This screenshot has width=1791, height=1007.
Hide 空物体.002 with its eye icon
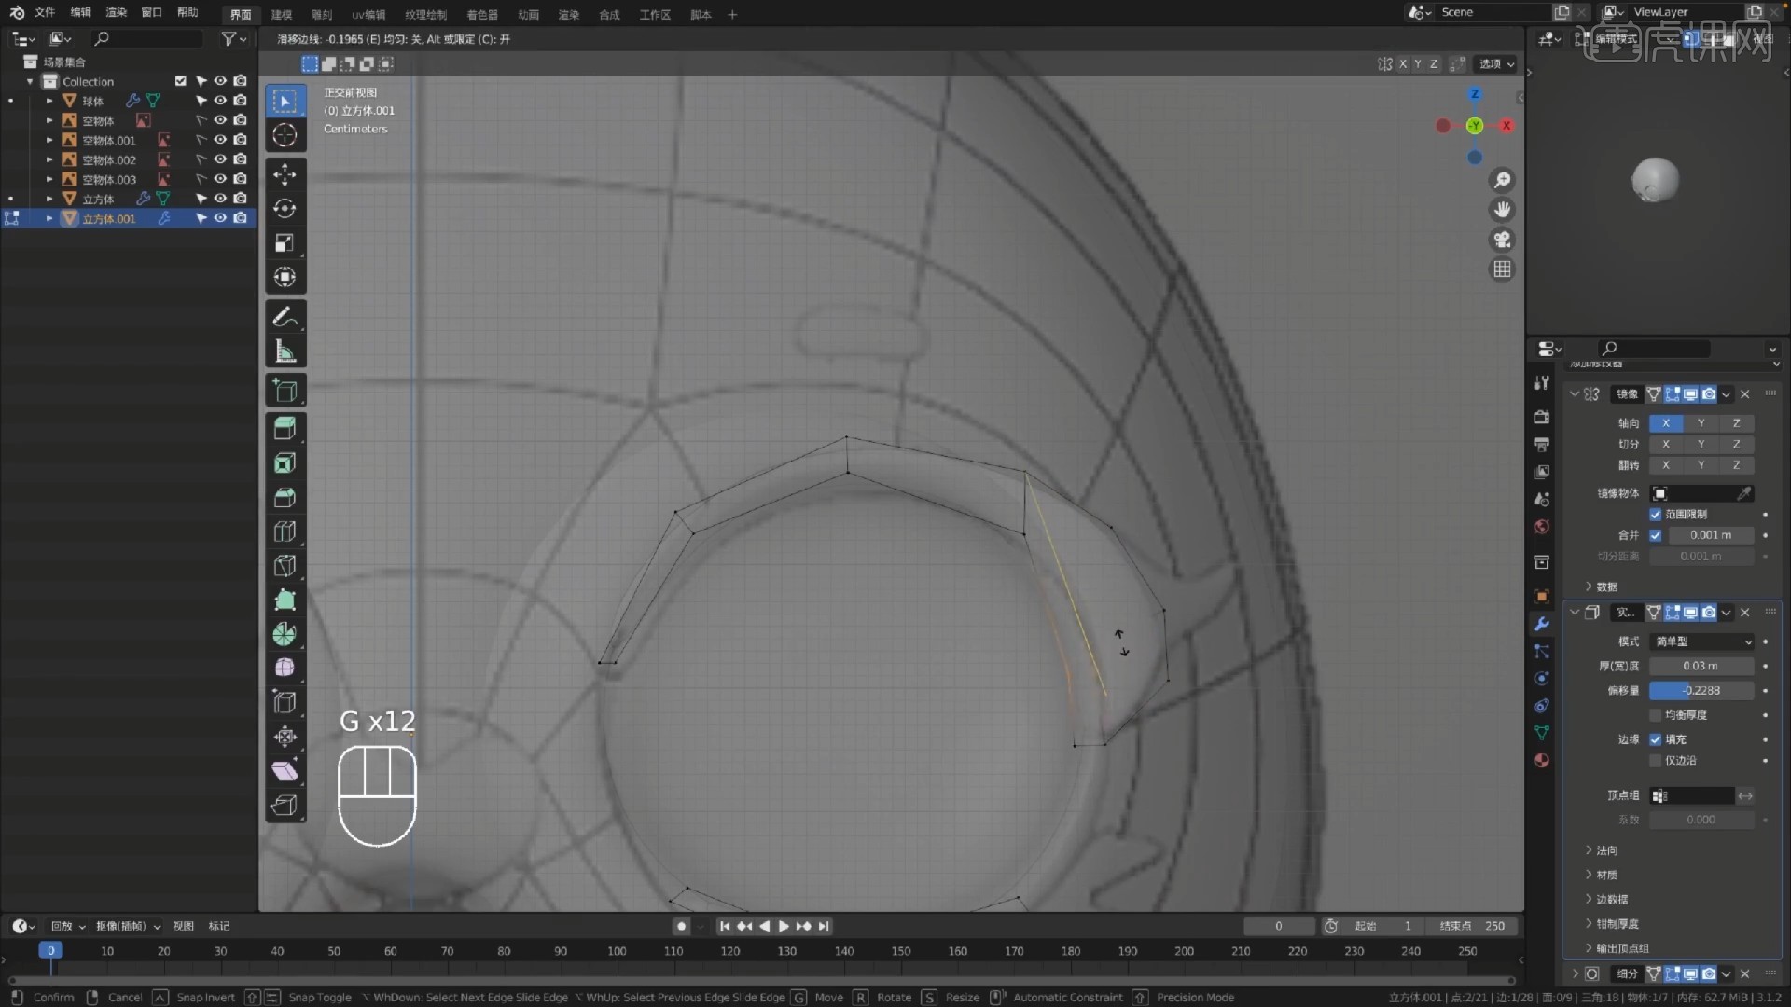tap(220, 159)
